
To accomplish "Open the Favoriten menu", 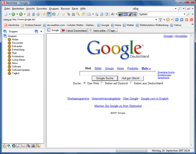I will [42, 9].
